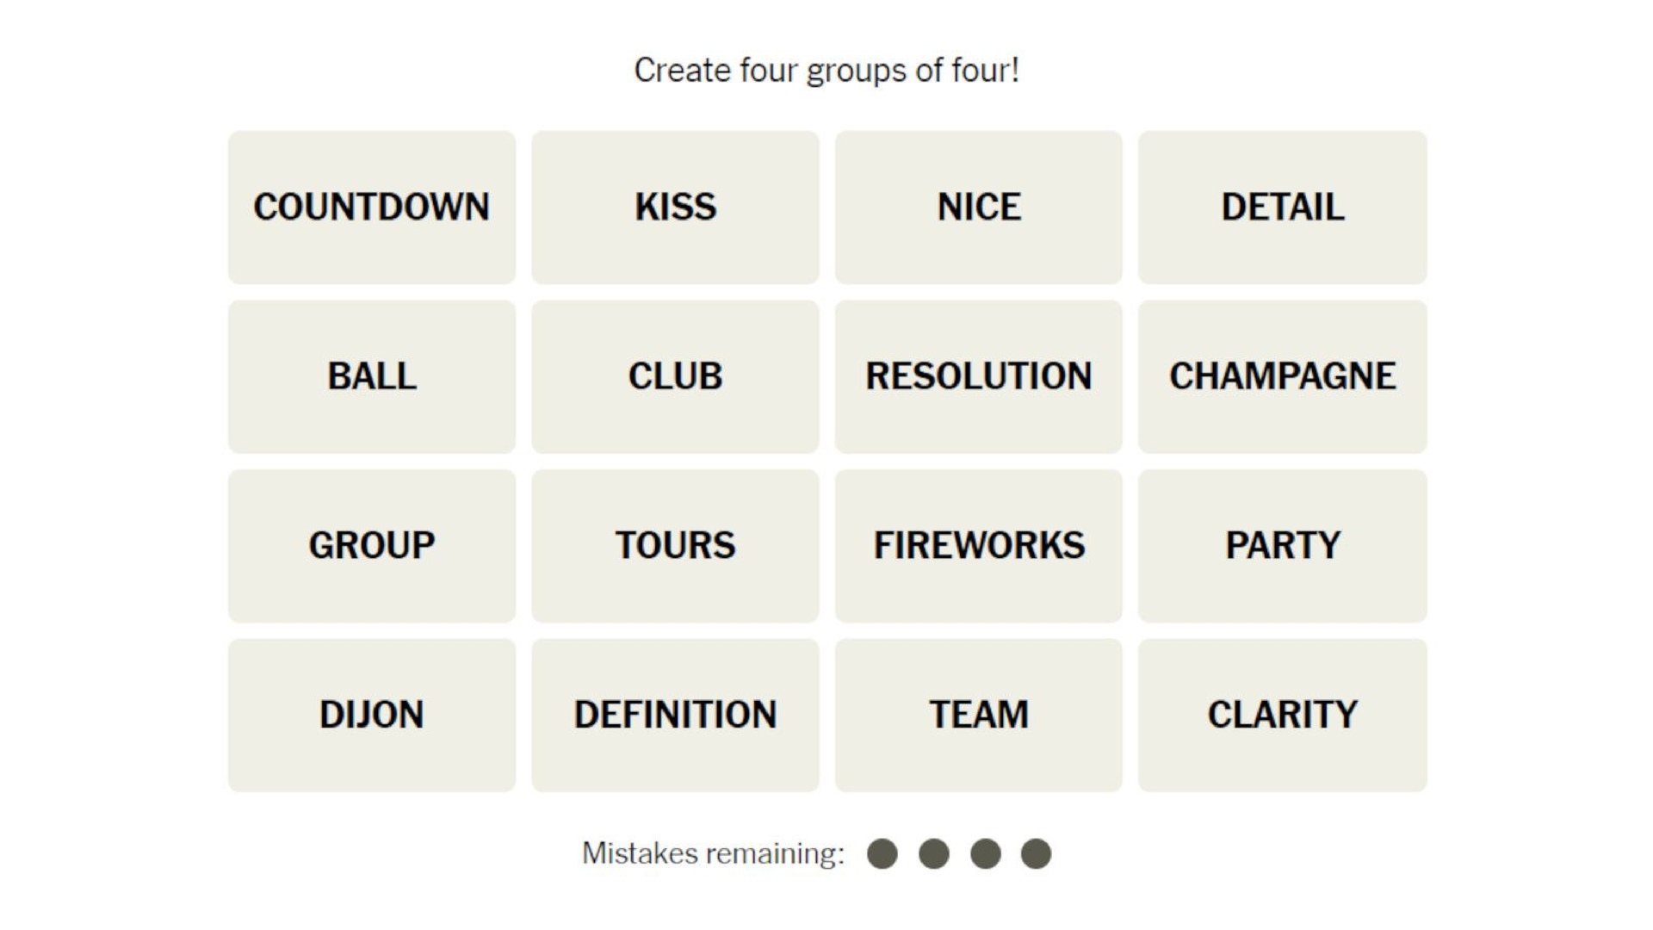Select the PARTY tile
The image size is (1653, 930).
(x=1283, y=546)
